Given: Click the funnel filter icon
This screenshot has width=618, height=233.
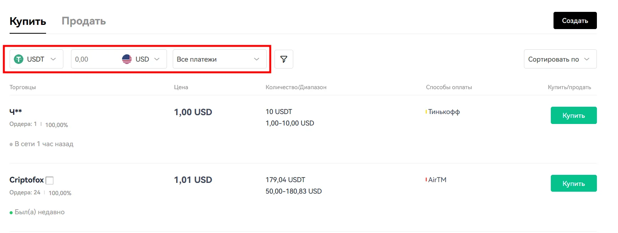Looking at the screenshot, I should tap(284, 59).
